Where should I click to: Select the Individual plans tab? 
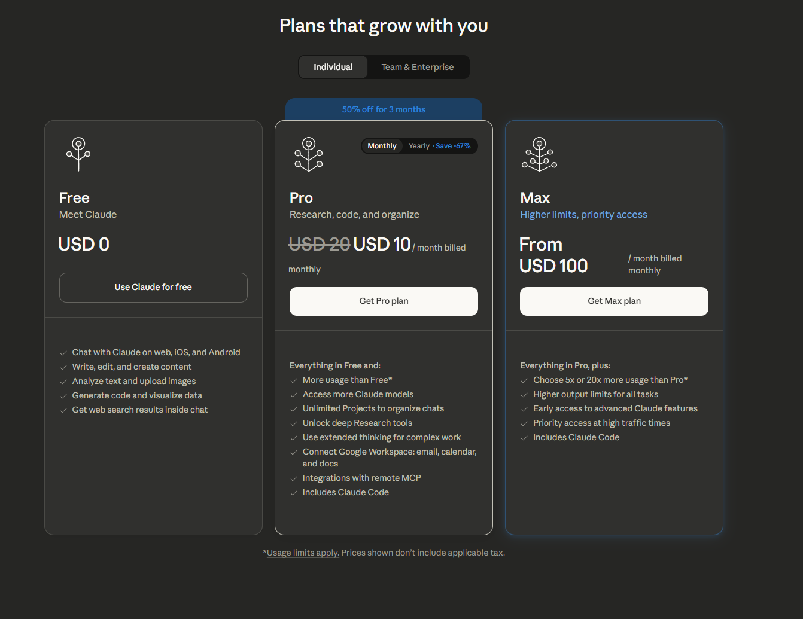pyautogui.click(x=333, y=67)
